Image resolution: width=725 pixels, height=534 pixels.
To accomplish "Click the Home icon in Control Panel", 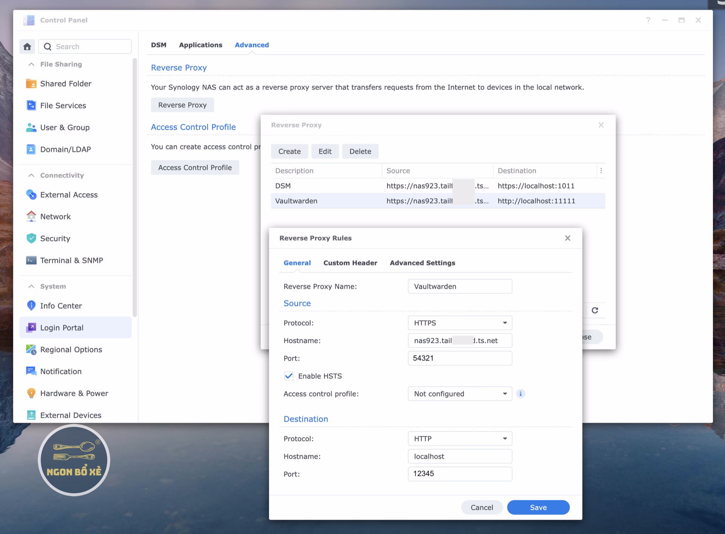I will (x=27, y=46).
